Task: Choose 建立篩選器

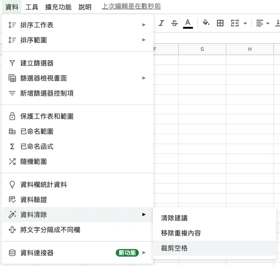Action: (78, 63)
